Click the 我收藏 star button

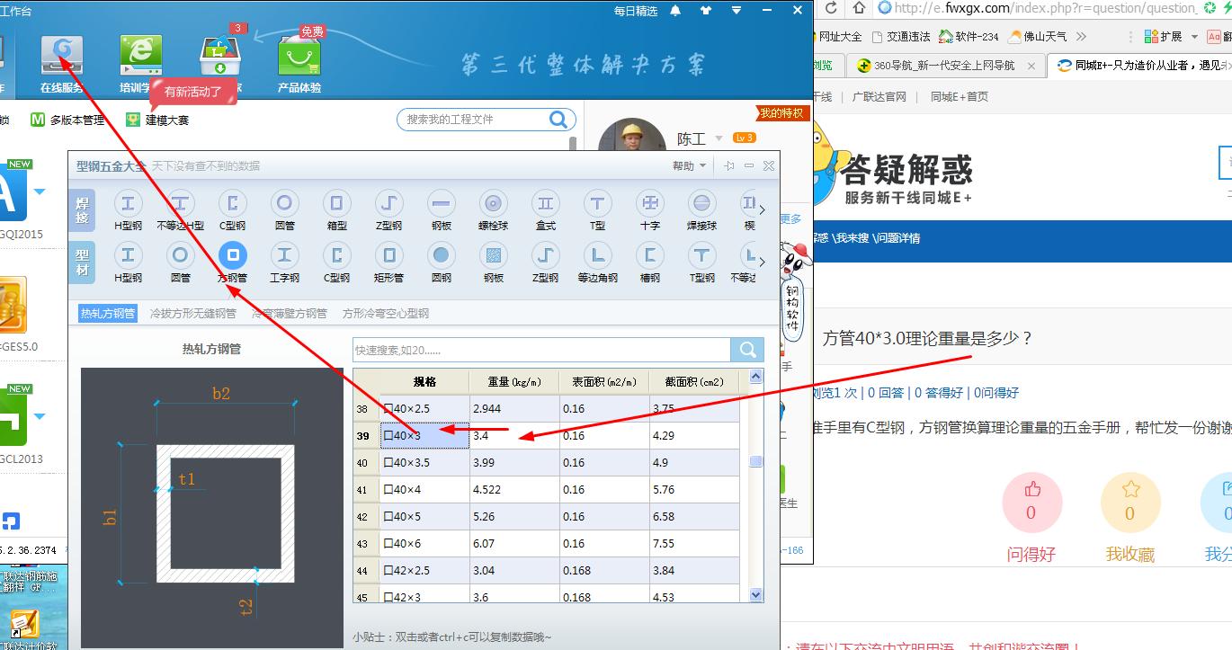click(1130, 503)
